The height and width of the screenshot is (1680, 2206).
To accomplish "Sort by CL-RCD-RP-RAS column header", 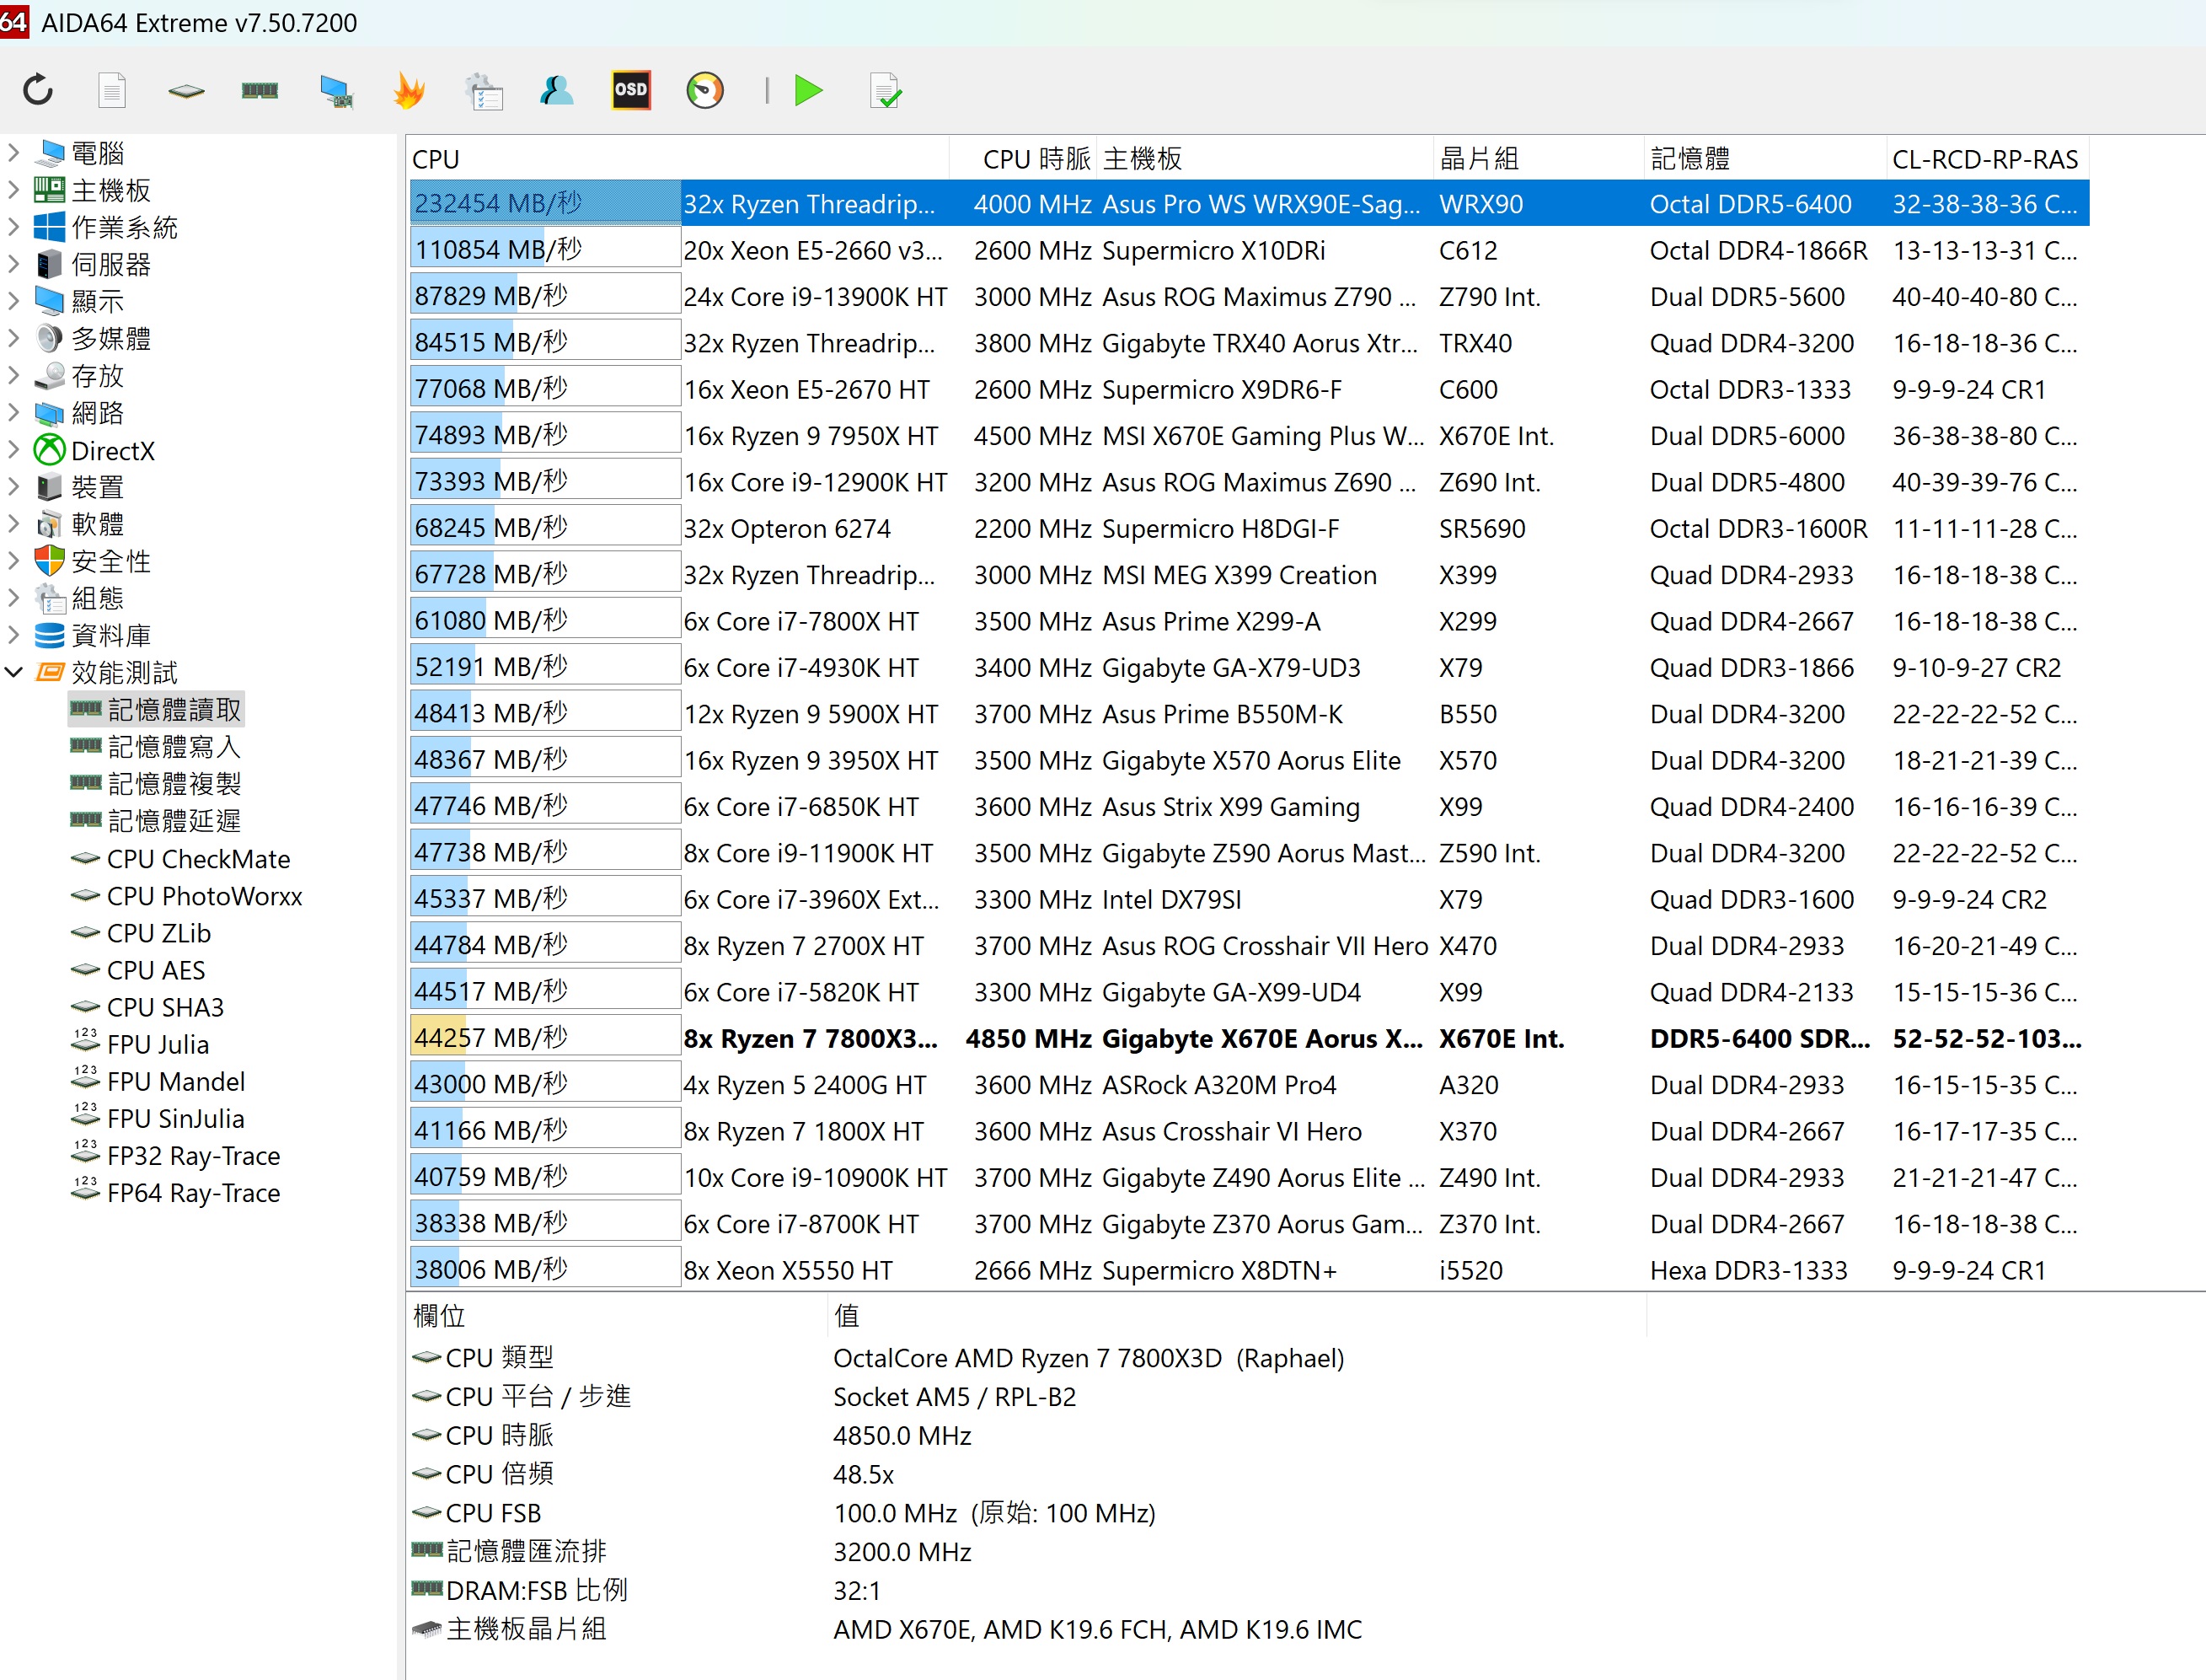I will point(1987,159).
